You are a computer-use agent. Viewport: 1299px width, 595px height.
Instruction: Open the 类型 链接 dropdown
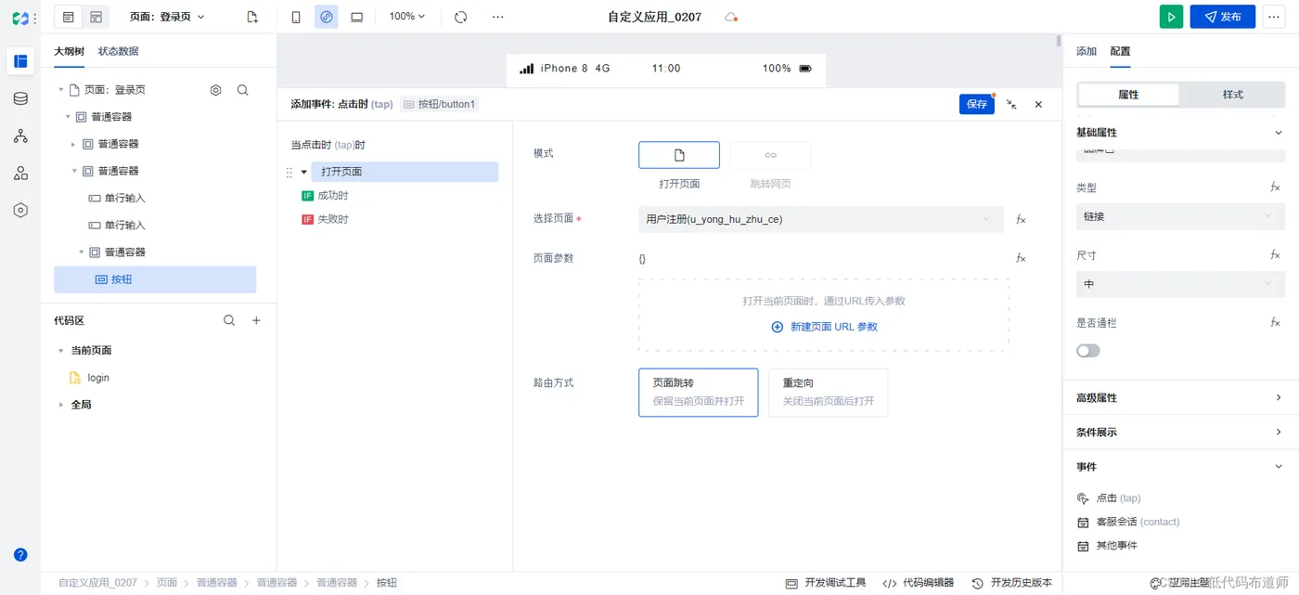click(x=1180, y=216)
